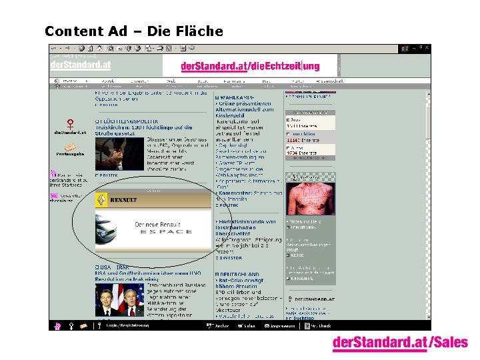Open the Web navigation menu
Viewport: 480px width, 360px height.
click(x=171, y=81)
